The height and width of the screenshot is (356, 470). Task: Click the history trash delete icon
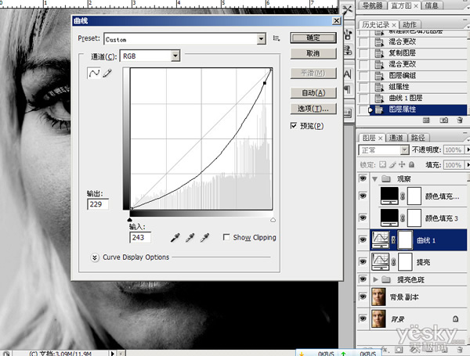[x=460, y=120]
